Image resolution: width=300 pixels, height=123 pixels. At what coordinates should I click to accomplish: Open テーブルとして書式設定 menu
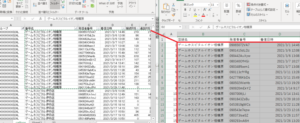point(262,10)
